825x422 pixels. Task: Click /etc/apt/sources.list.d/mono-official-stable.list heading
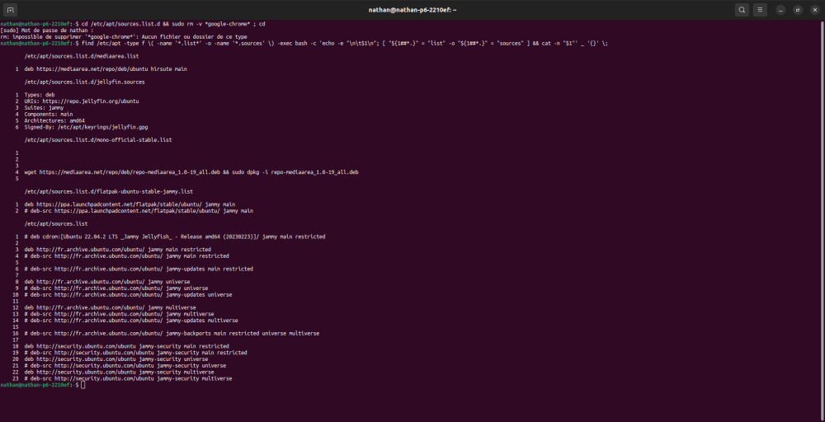(97, 140)
